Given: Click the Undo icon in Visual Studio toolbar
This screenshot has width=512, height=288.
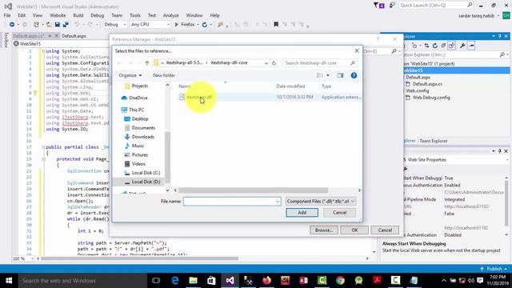Looking at the screenshot, I should pyautogui.click(x=77, y=25).
